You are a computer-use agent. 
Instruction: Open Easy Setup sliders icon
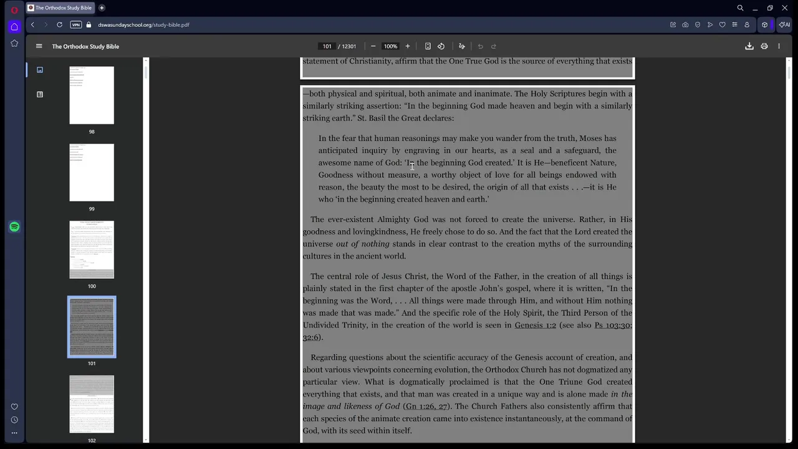[734, 25]
